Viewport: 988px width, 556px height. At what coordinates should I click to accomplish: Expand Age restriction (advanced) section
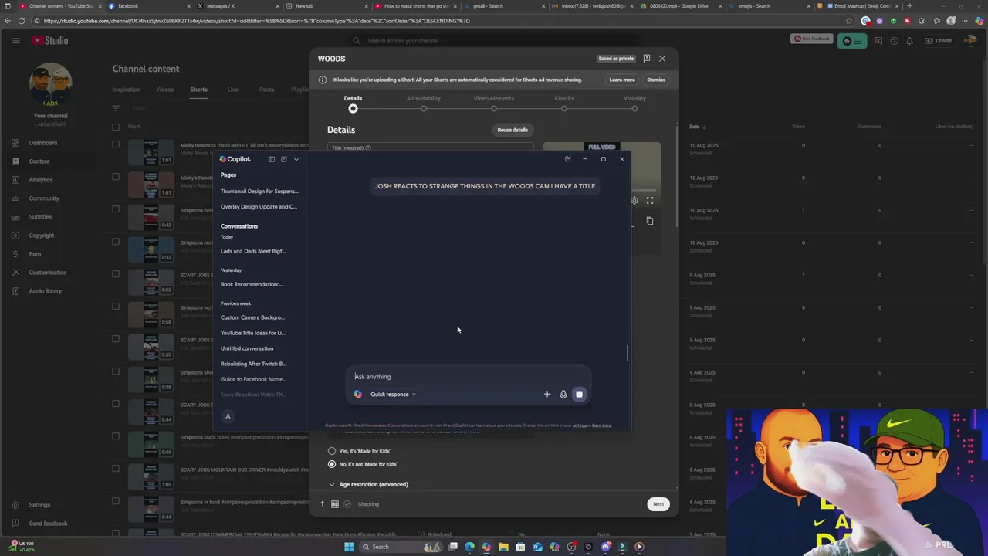coord(368,484)
